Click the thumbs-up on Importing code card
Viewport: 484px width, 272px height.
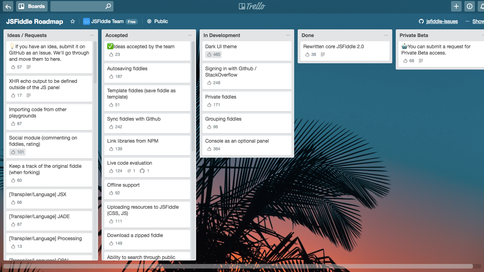tap(13, 124)
